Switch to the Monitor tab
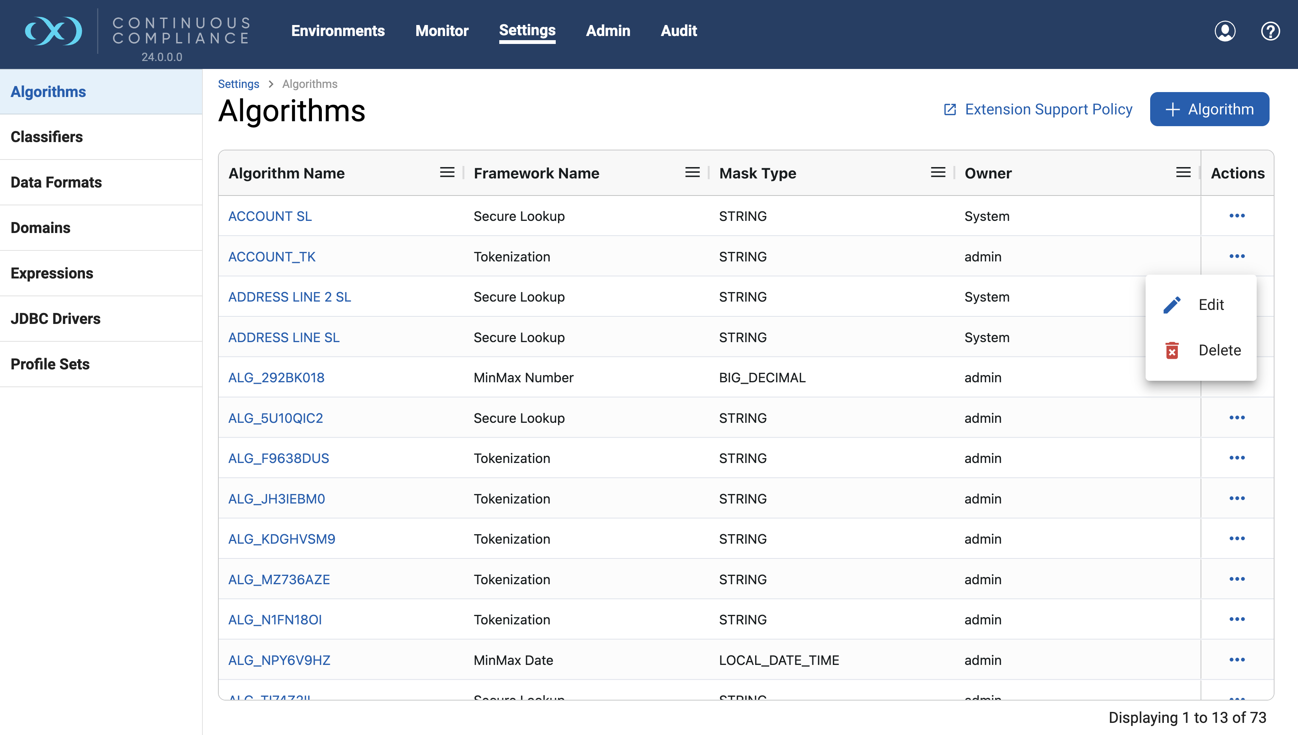 441,31
